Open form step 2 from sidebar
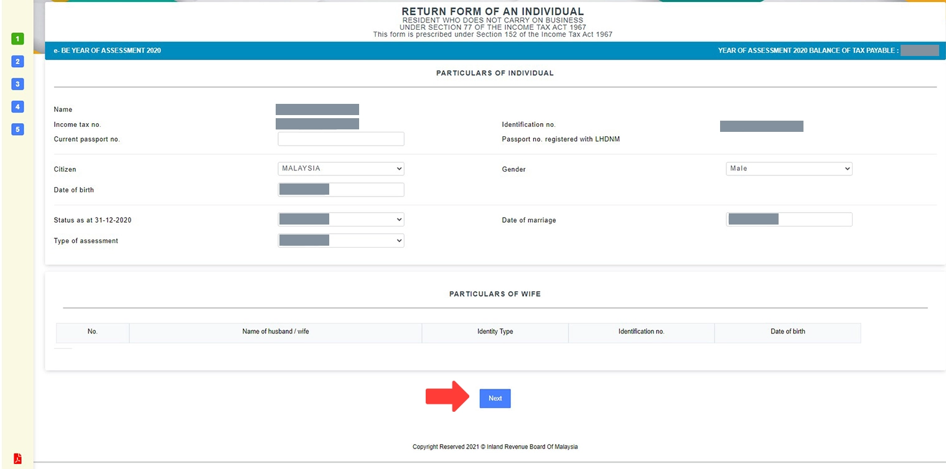 (x=17, y=61)
